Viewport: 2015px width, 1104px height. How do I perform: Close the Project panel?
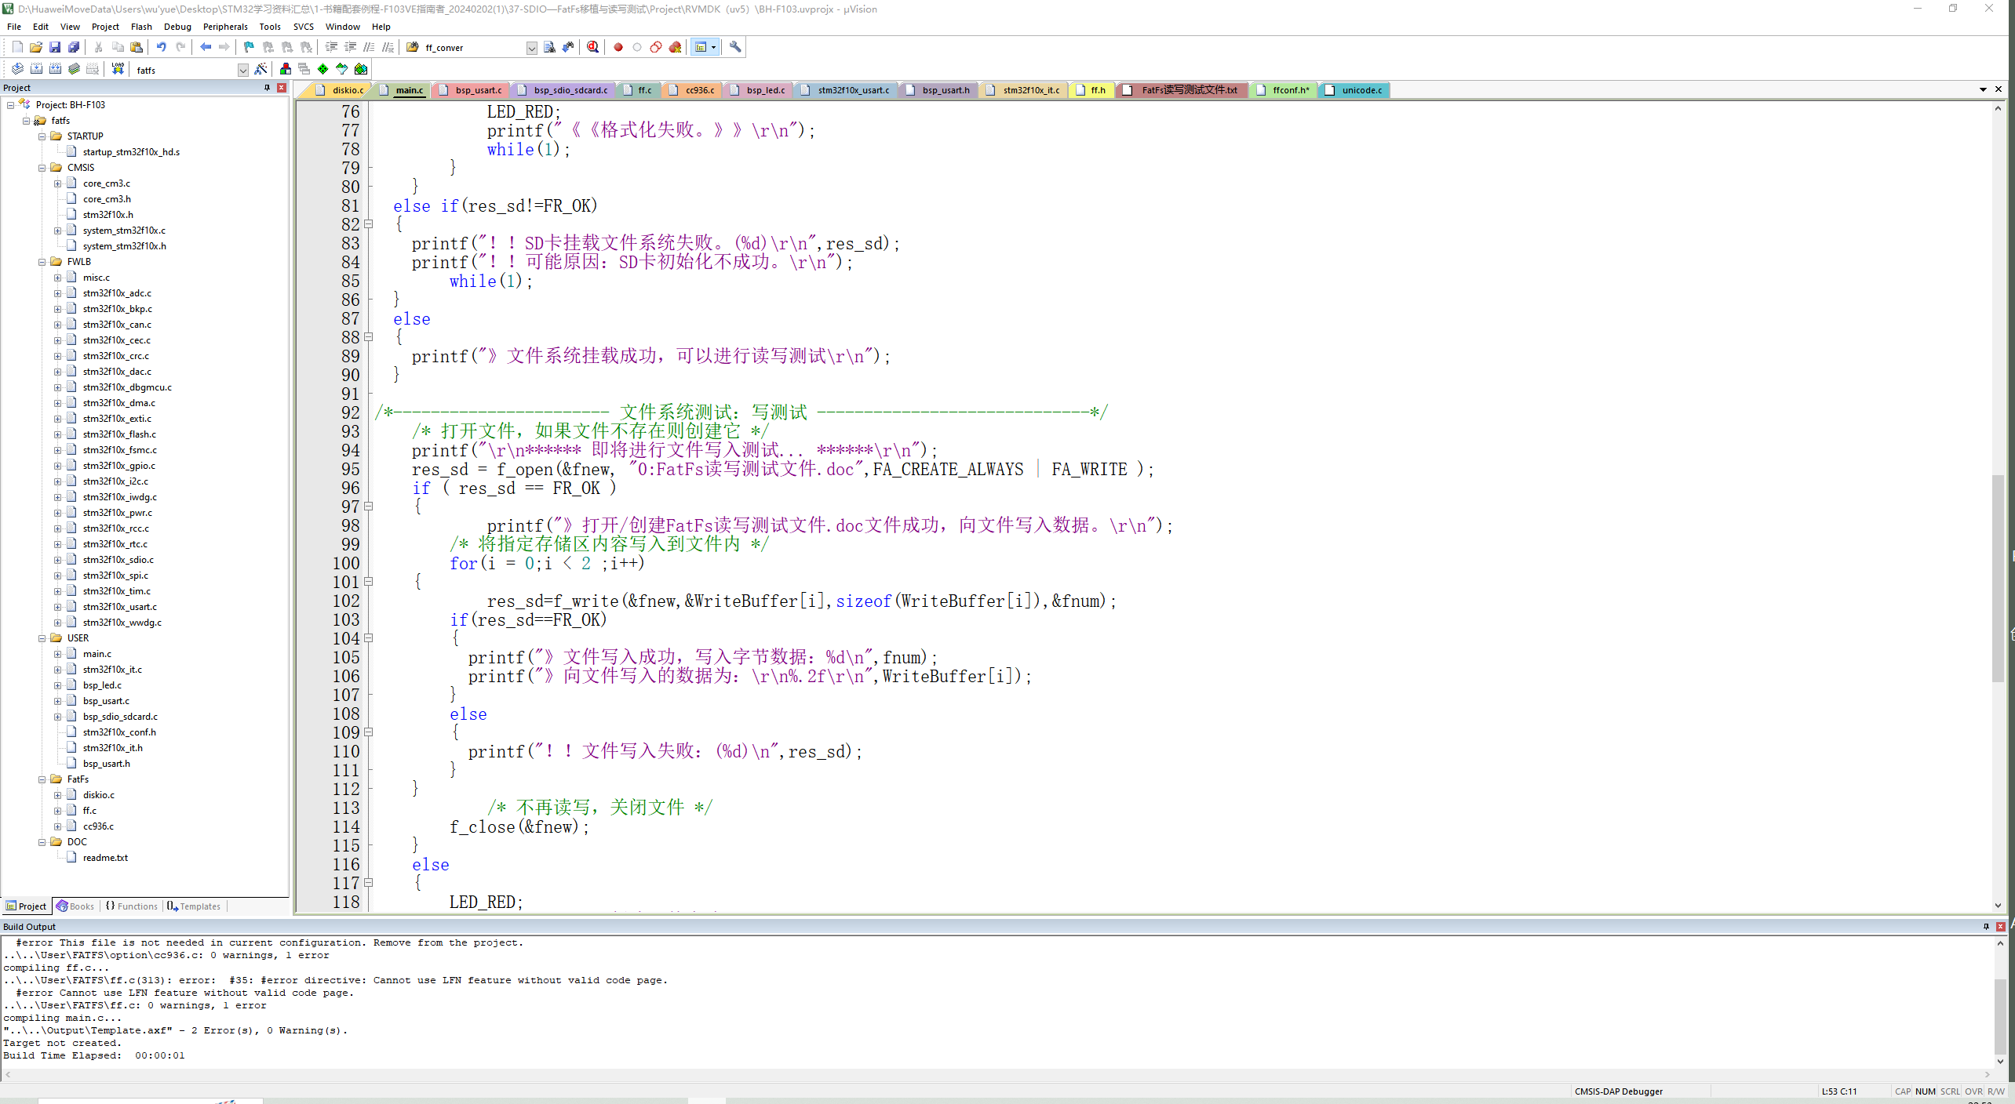click(282, 88)
